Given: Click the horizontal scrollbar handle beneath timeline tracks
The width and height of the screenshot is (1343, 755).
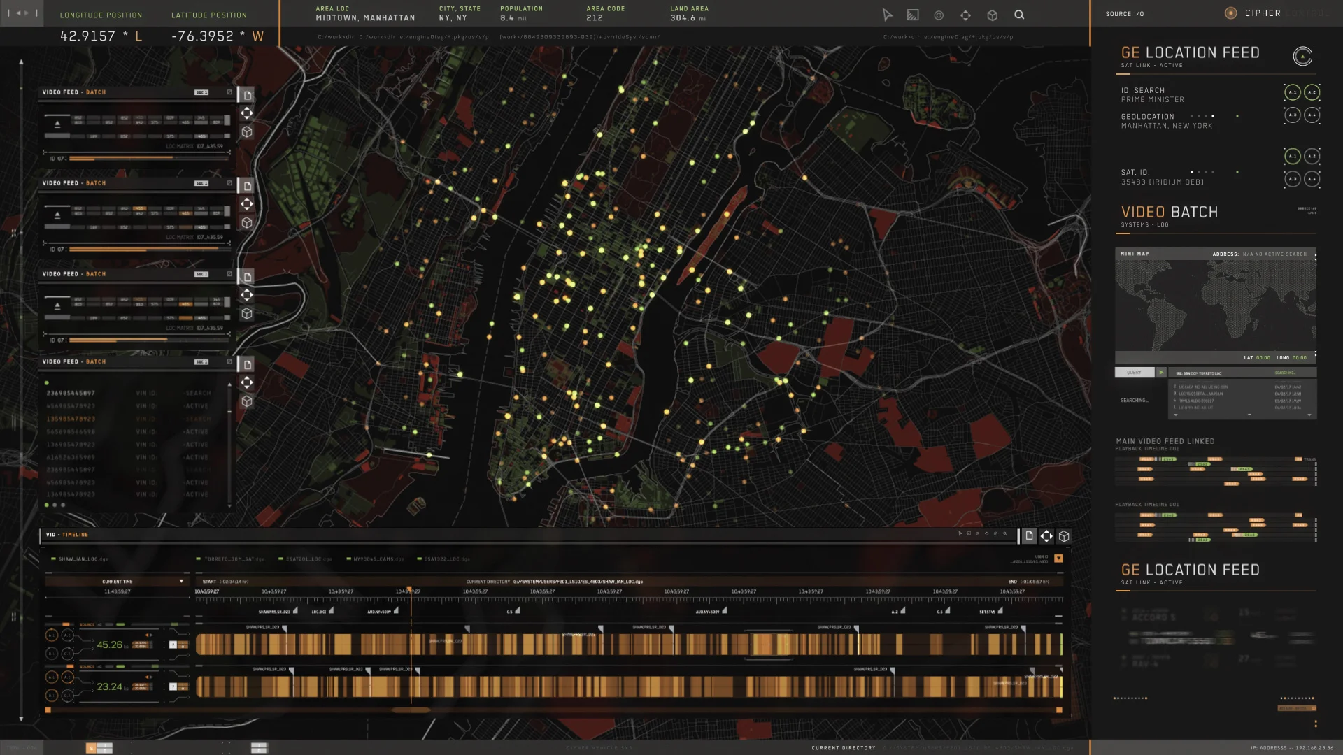Looking at the screenshot, I should click(411, 710).
